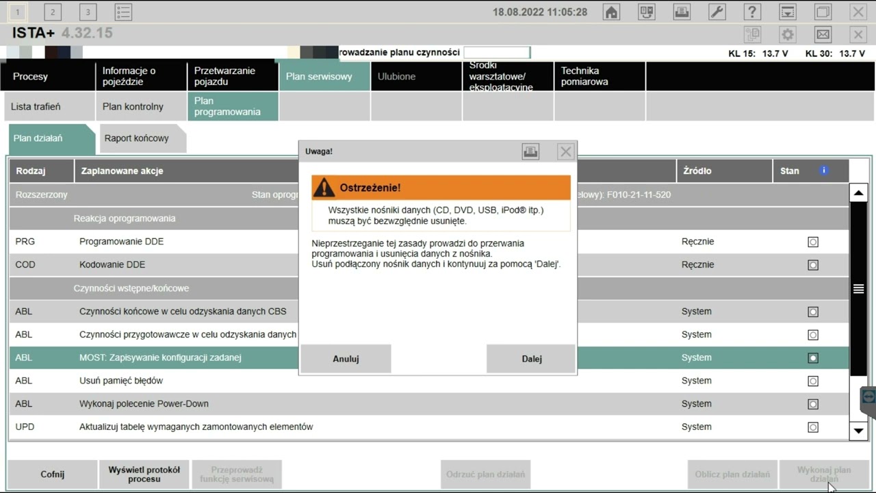Open Przetwarzanie pojazdu menu
The image size is (876, 493).
[232, 76]
